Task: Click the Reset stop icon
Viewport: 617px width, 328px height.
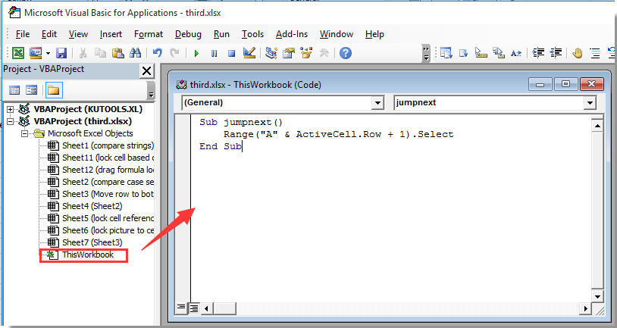Action: click(x=231, y=53)
